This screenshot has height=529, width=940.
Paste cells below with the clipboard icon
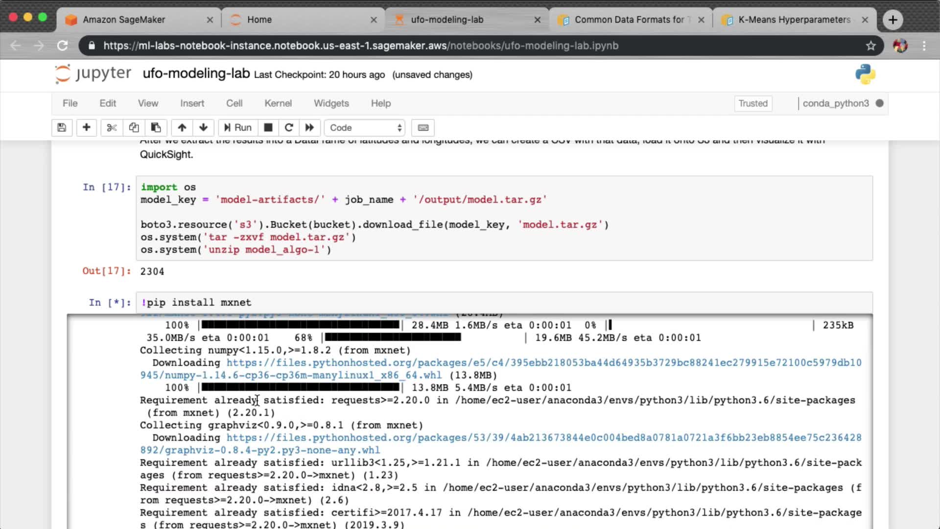click(156, 128)
